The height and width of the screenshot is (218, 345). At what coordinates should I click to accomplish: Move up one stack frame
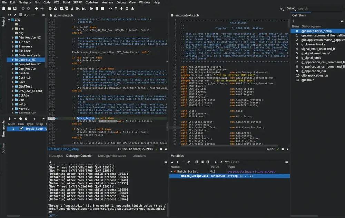coord(127,9)
